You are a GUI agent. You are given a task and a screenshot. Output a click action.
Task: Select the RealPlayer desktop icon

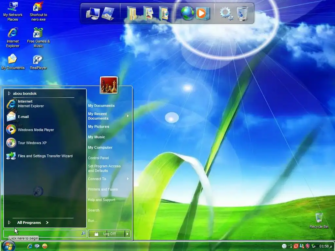[x=38, y=62]
